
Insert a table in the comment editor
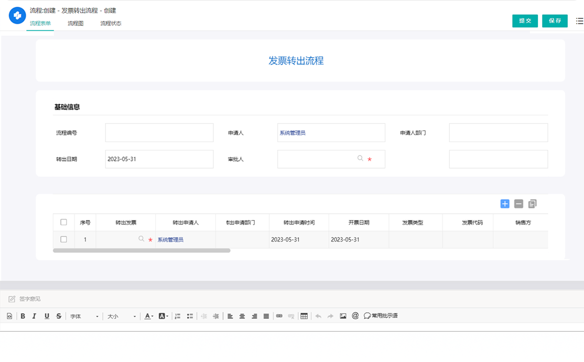click(304, 316)
